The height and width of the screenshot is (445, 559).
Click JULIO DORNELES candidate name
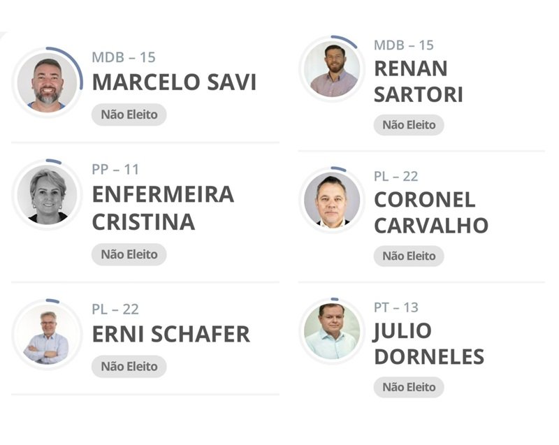428,343
